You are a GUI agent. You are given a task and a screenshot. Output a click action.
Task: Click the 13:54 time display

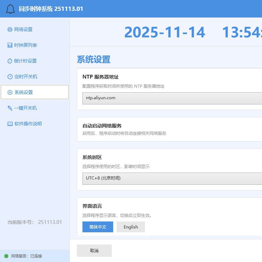coord(242,32)
